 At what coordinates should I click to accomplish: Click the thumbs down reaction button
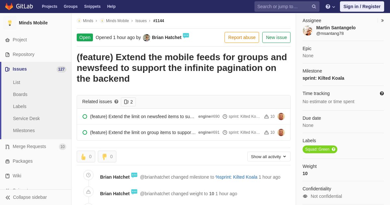(107, 157)
